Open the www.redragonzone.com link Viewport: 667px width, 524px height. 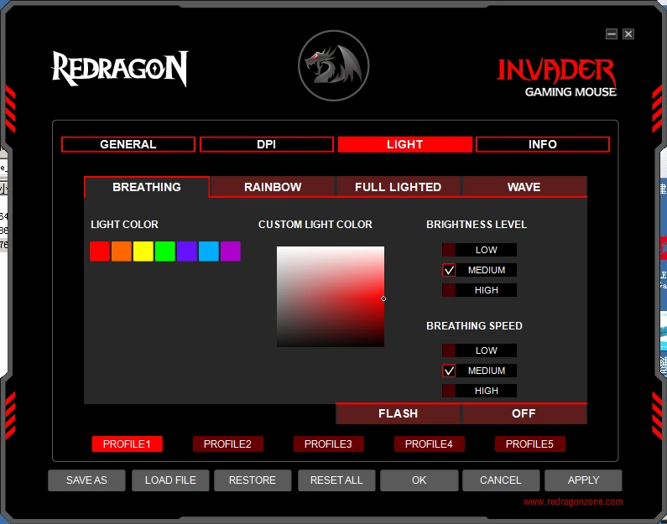[x=573, y=502]
